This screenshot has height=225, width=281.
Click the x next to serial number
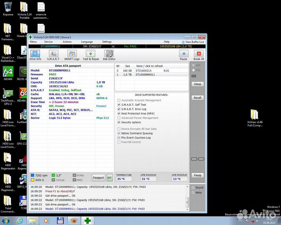(x=113, y=46)
